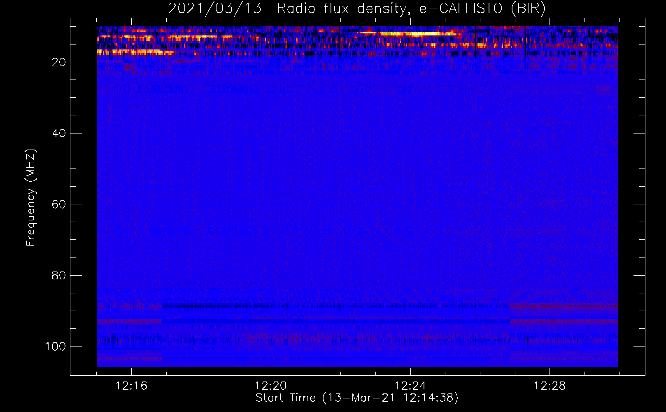Click the 12:16 time axis tick label
666x412 pixels.
point(131,386)
